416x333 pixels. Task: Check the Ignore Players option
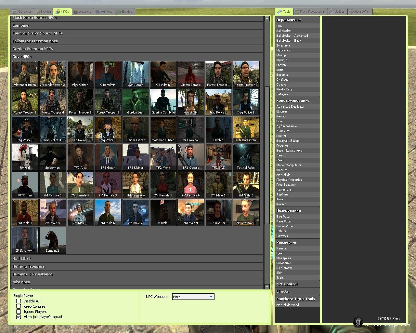19,312
